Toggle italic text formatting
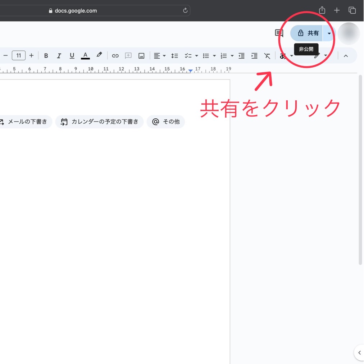 [x=59, y=56]
